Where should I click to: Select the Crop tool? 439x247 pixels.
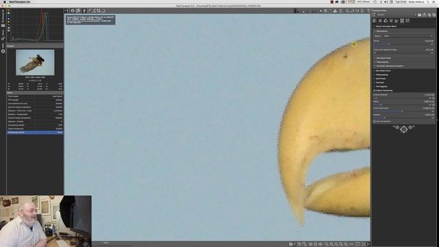[x=99, y=11]
